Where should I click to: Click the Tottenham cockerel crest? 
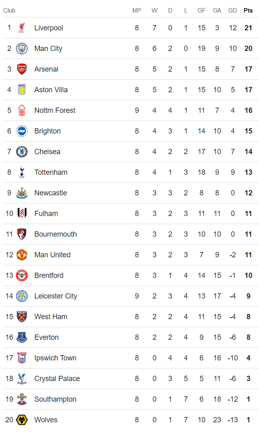click(22, 172)
